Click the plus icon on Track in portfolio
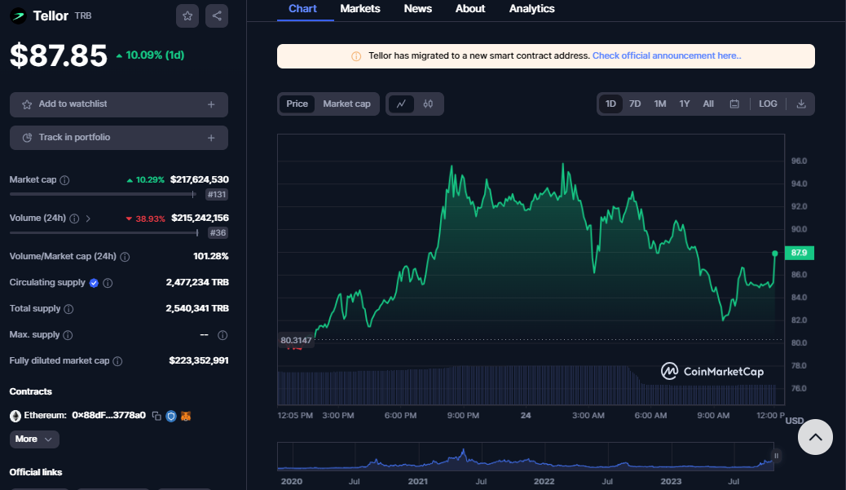Image resolution: width=846 pixels, height=490 pixels. (x=212, y=138)
